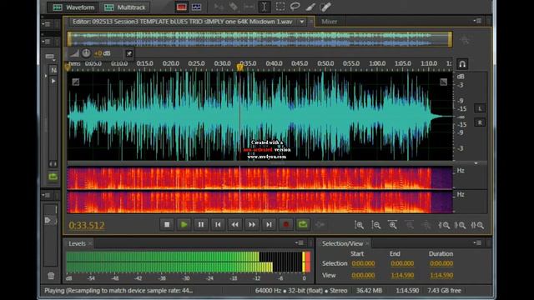
Task: Pause playback
Action: tap(201, 224)
